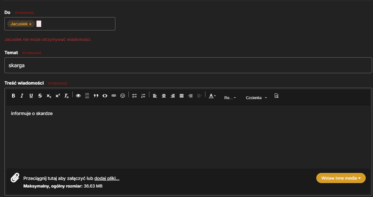The height and width of the screenshot is (197, 373).
Task: Apply strikethrough formatting
Action: pos(40,96)
